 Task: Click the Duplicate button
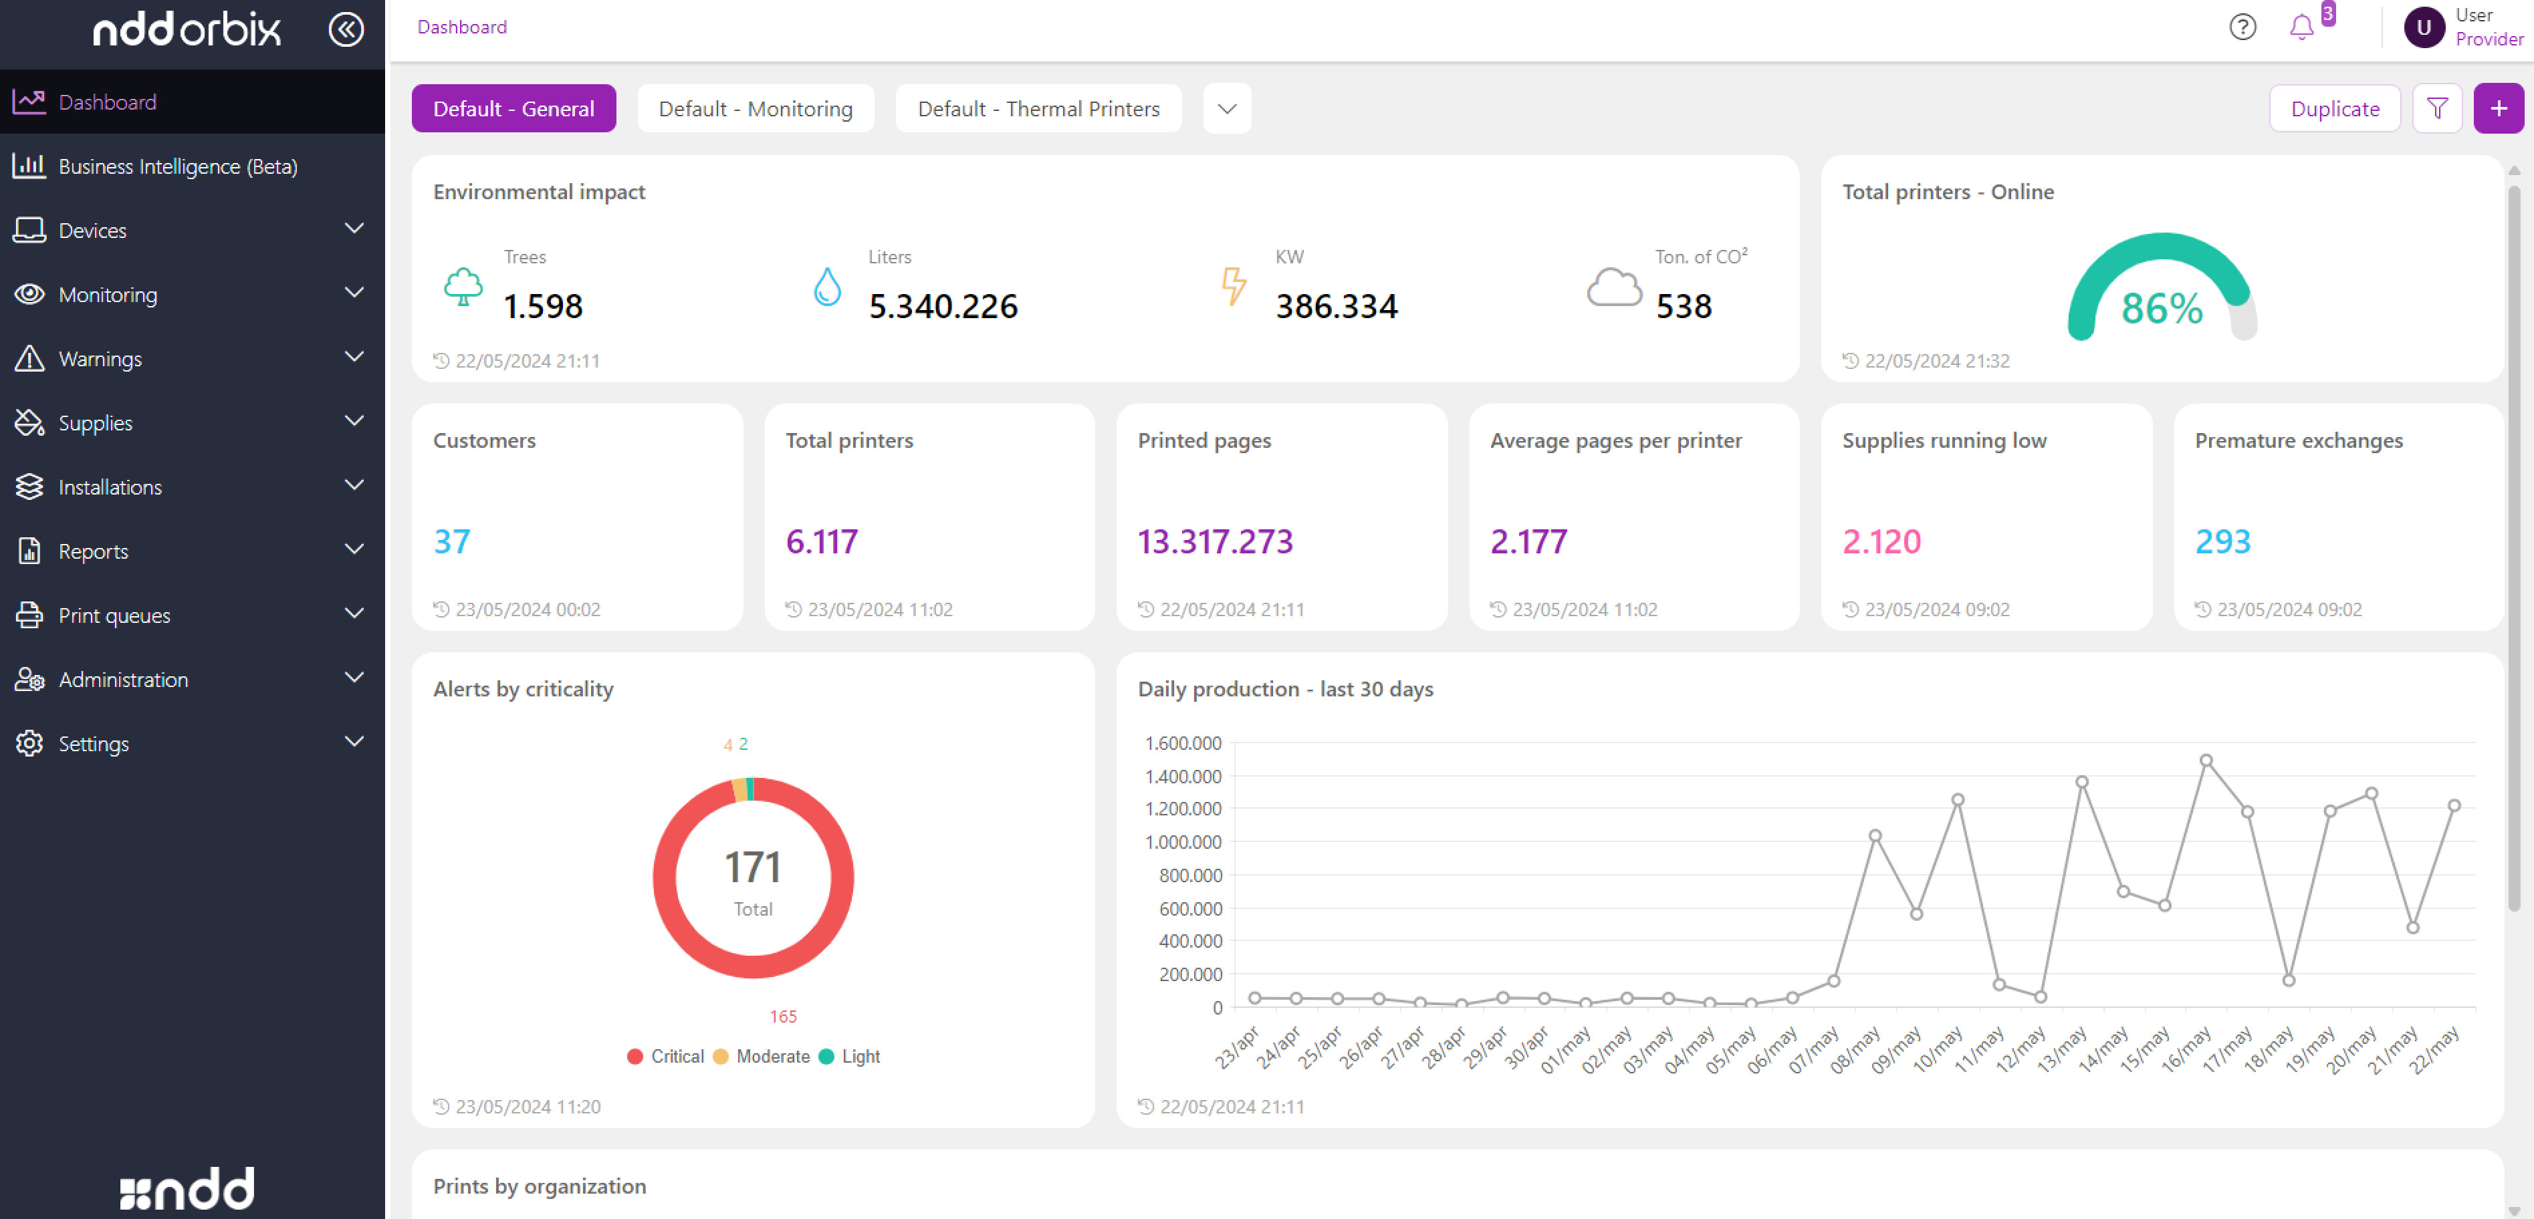(x=2334, y=108)
